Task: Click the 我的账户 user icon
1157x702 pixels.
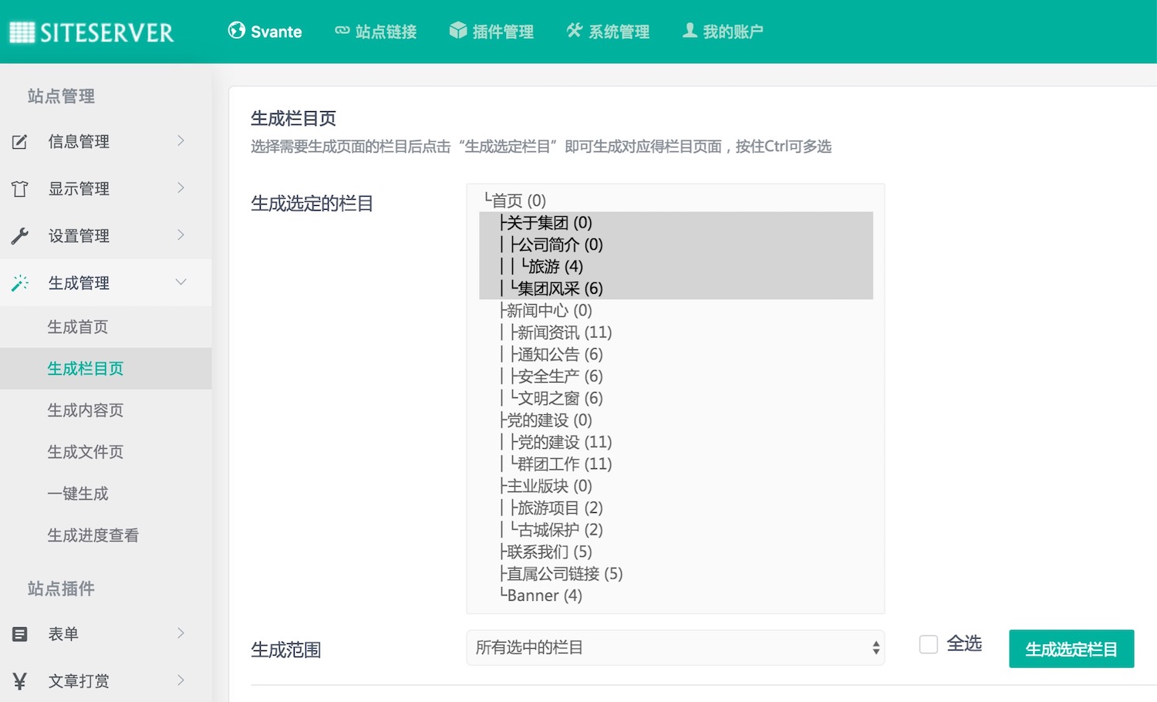Action: [689, 31]
